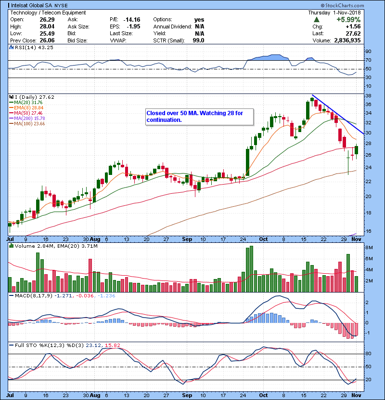Image resolution: width=385 pixels, height=400 pixels.
Task: Click the 80 level on the stochastic axis
Action: tap(369, 354)
